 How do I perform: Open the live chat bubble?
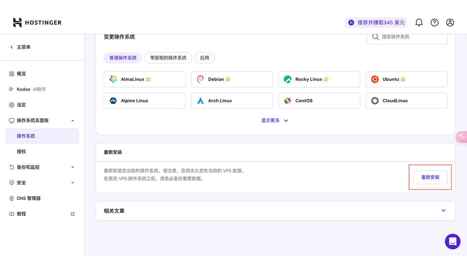453,241
